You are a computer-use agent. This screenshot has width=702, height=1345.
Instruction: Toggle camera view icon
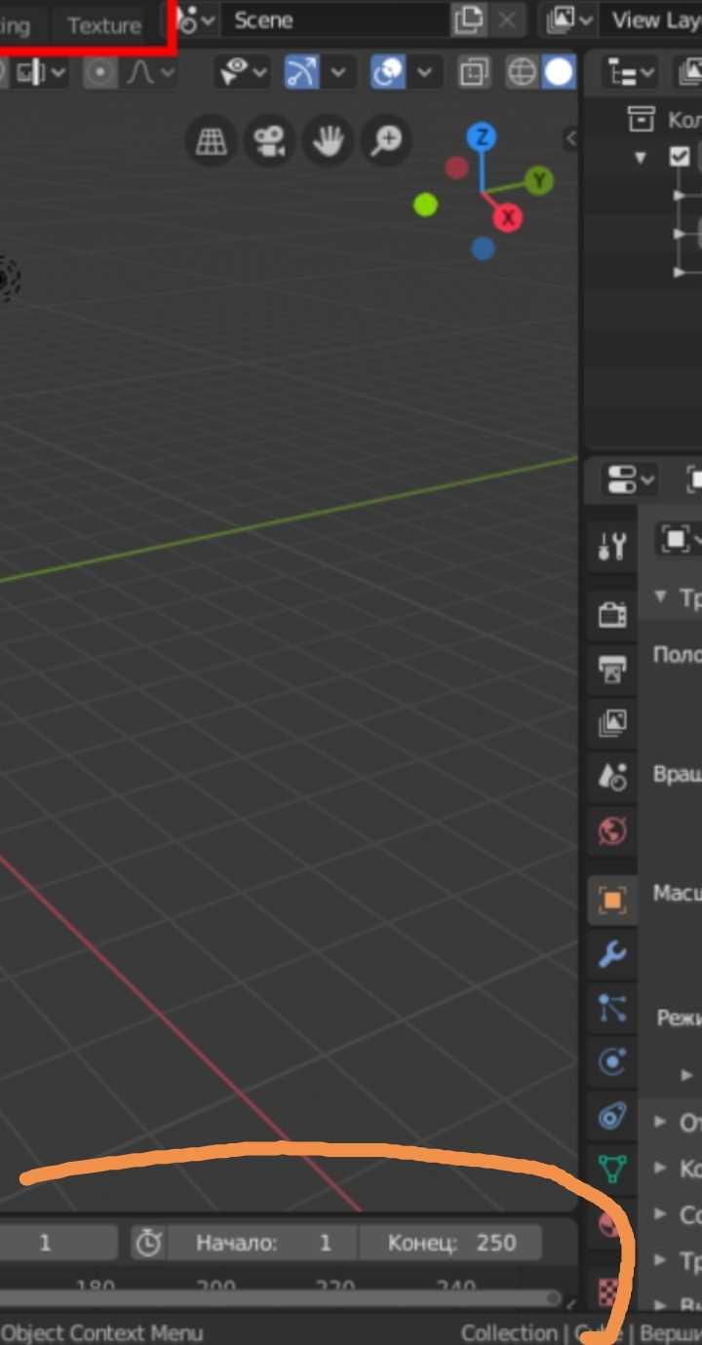(x=270, y=141)
